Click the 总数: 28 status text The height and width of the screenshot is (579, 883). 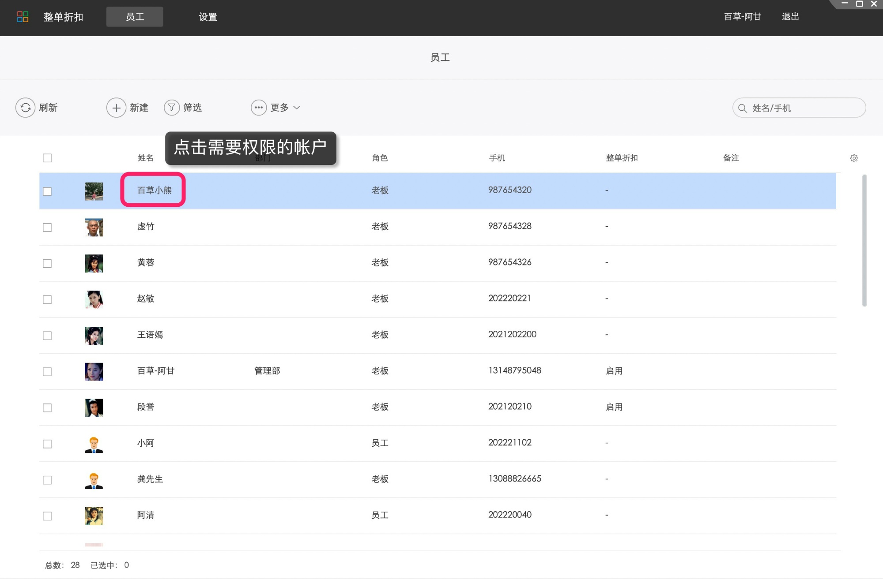tap(62, 565)
